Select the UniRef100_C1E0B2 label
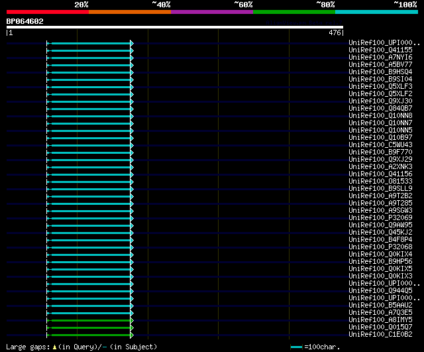The height and width of the screenshot is (352, 424). click(380, 335)
